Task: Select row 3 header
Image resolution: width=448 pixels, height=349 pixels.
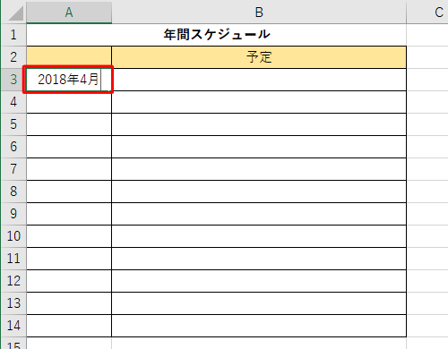Action: pyautogui.click(x=13, y=80)
